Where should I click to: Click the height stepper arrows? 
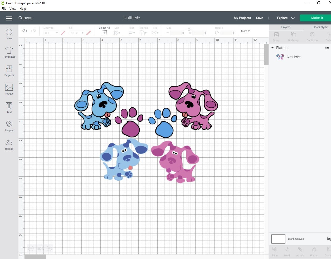click(x=205, y=33)
